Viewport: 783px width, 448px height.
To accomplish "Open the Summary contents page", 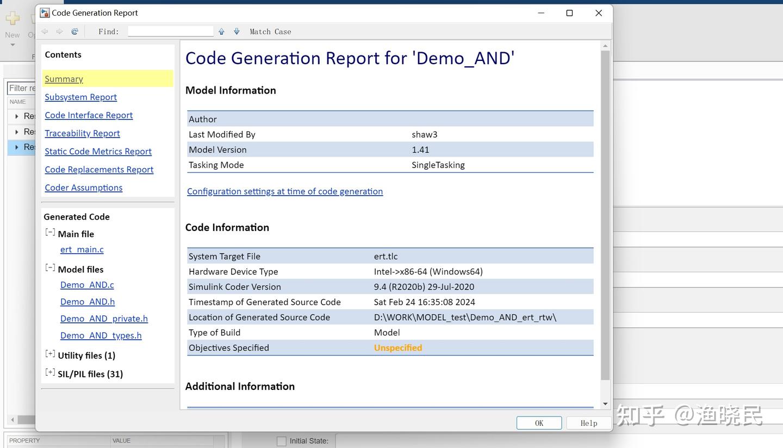I will point(64,79).
